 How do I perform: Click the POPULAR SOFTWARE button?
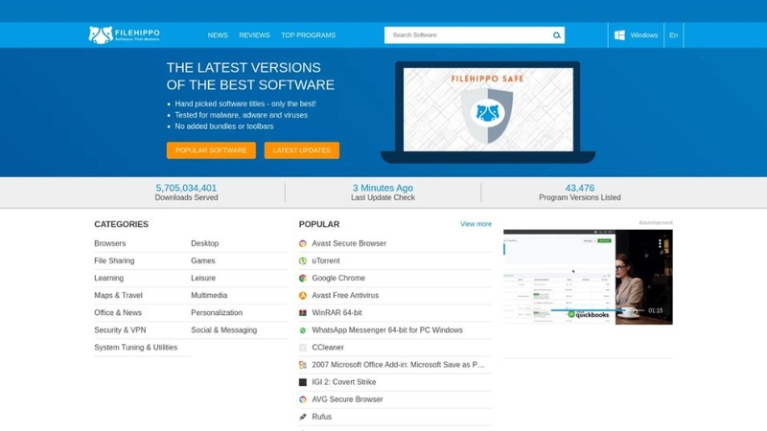[211, 150]
